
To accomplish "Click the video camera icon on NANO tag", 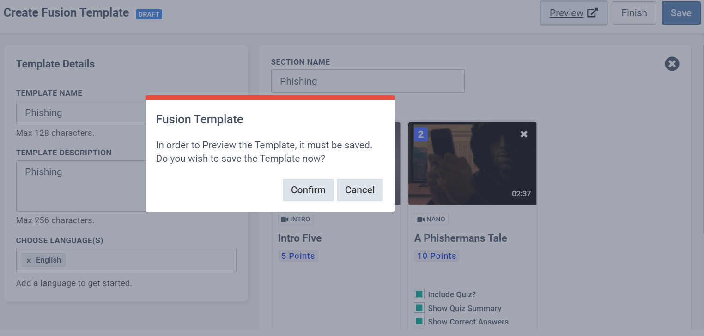I will click(421, 219).
